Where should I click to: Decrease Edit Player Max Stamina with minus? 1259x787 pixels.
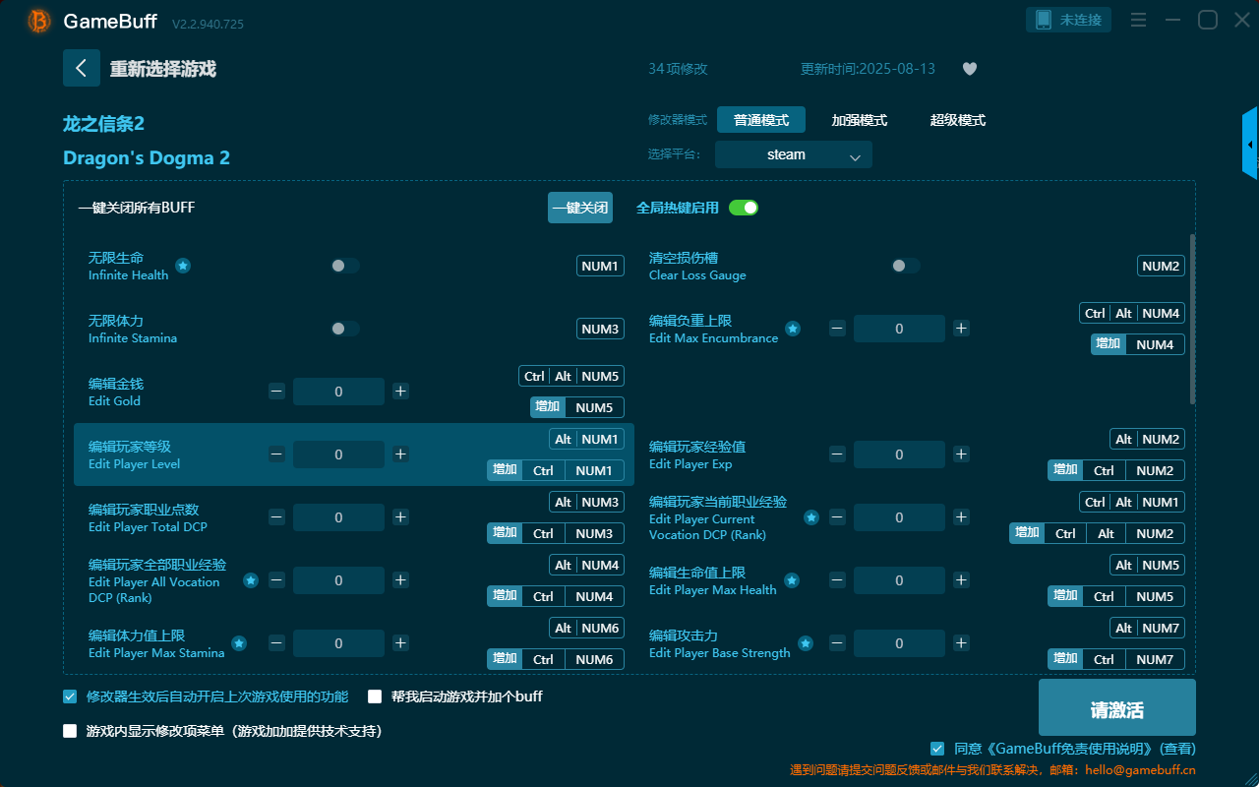point(276,643)
